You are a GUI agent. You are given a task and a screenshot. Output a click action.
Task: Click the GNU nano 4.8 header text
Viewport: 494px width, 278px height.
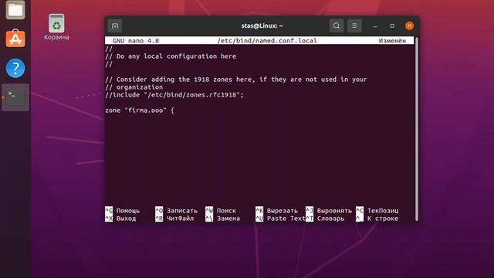point(136,41)
